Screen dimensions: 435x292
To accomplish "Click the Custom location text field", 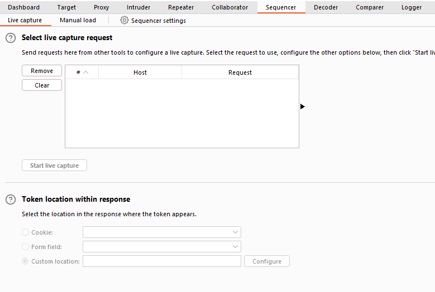I will (161, 261).
